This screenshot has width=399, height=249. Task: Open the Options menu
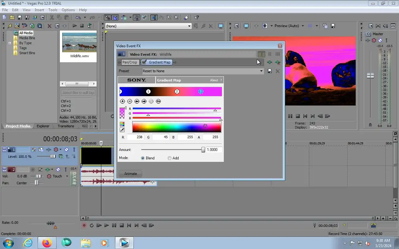68,10
